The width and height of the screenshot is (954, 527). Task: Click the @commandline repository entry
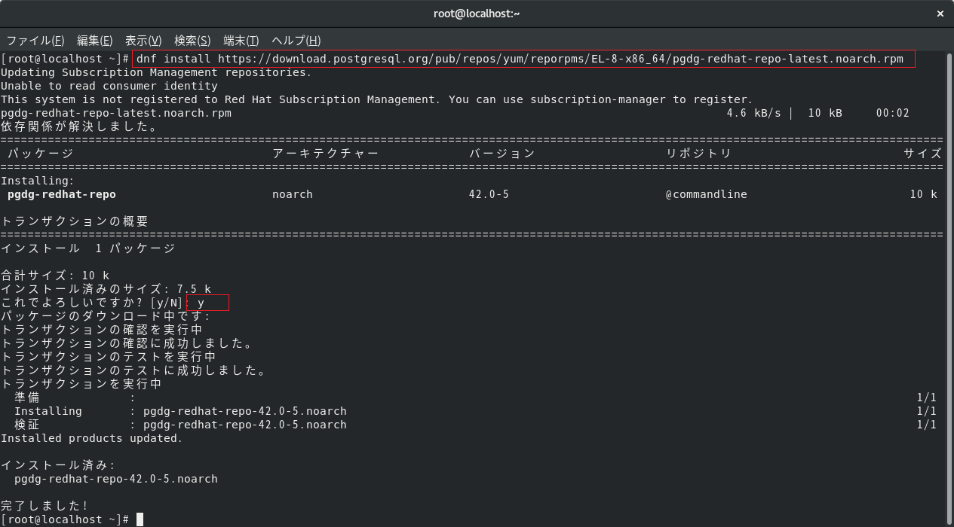pos(707,194)
